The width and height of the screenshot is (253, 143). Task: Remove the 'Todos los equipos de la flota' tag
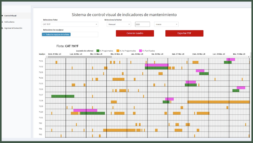[44, 34]
